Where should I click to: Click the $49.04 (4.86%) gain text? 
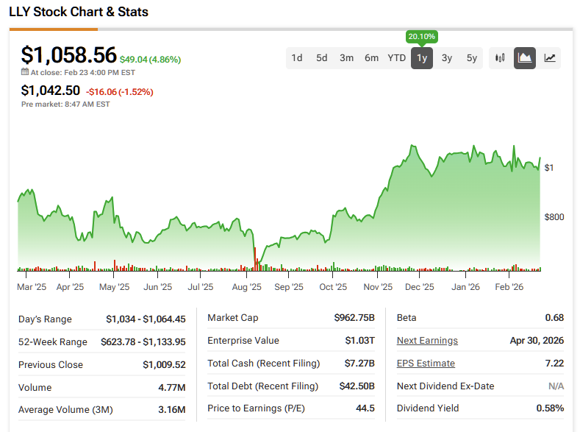click(x=150, y=60)
